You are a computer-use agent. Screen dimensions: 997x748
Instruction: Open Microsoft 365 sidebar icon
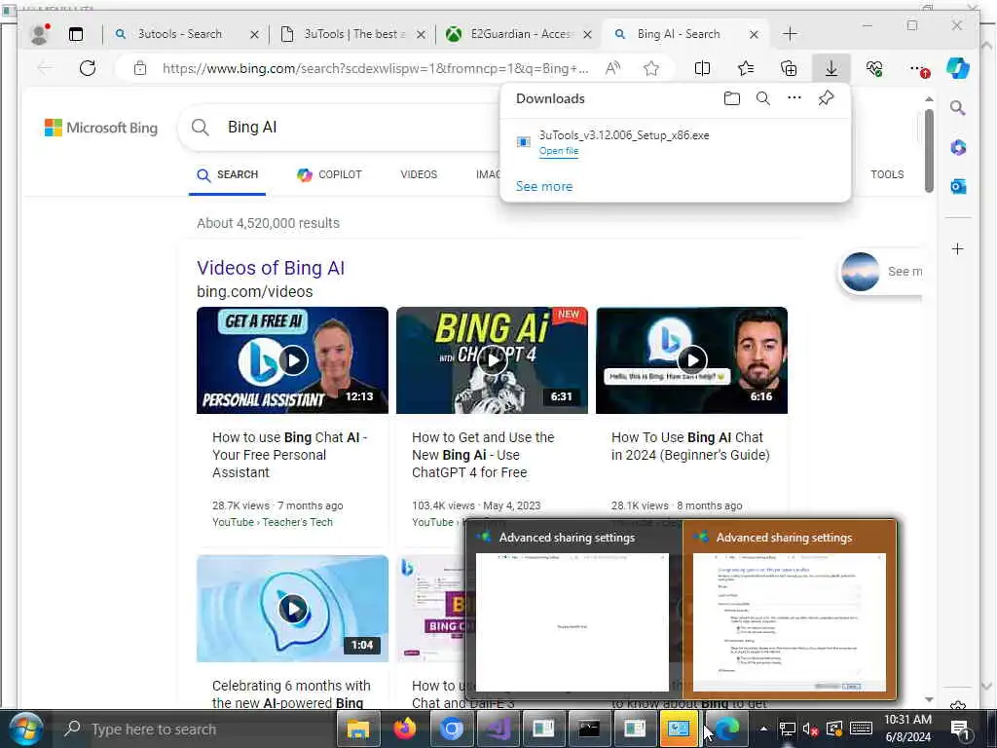pyautogui.click(x=958, y=148)
